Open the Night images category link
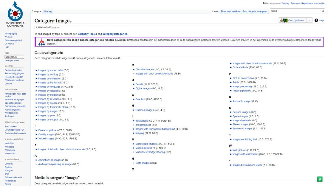The image size is (328, 186). 142,163
